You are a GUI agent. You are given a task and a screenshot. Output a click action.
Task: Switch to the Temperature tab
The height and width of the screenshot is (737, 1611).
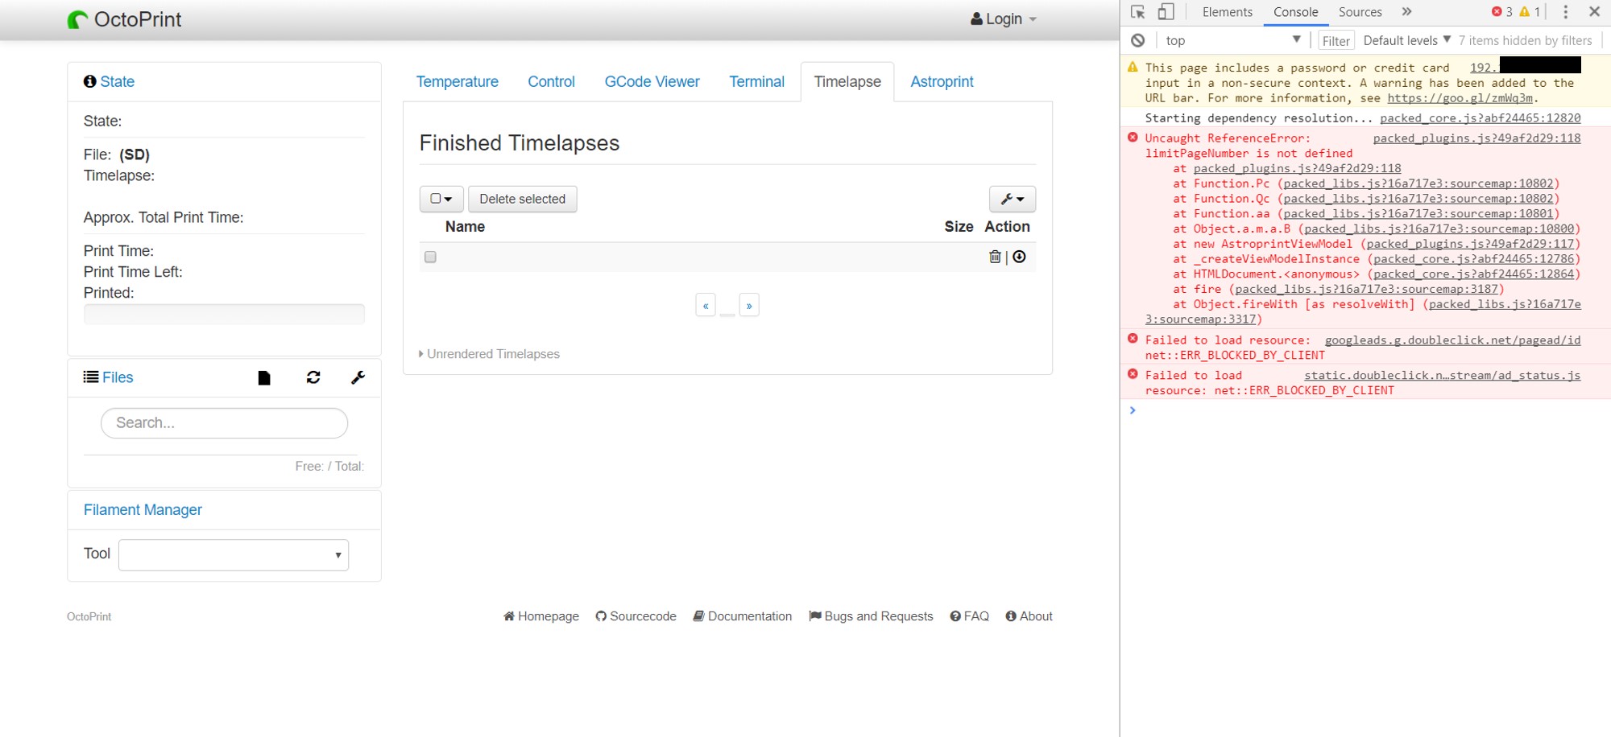(x=457, y=82)
